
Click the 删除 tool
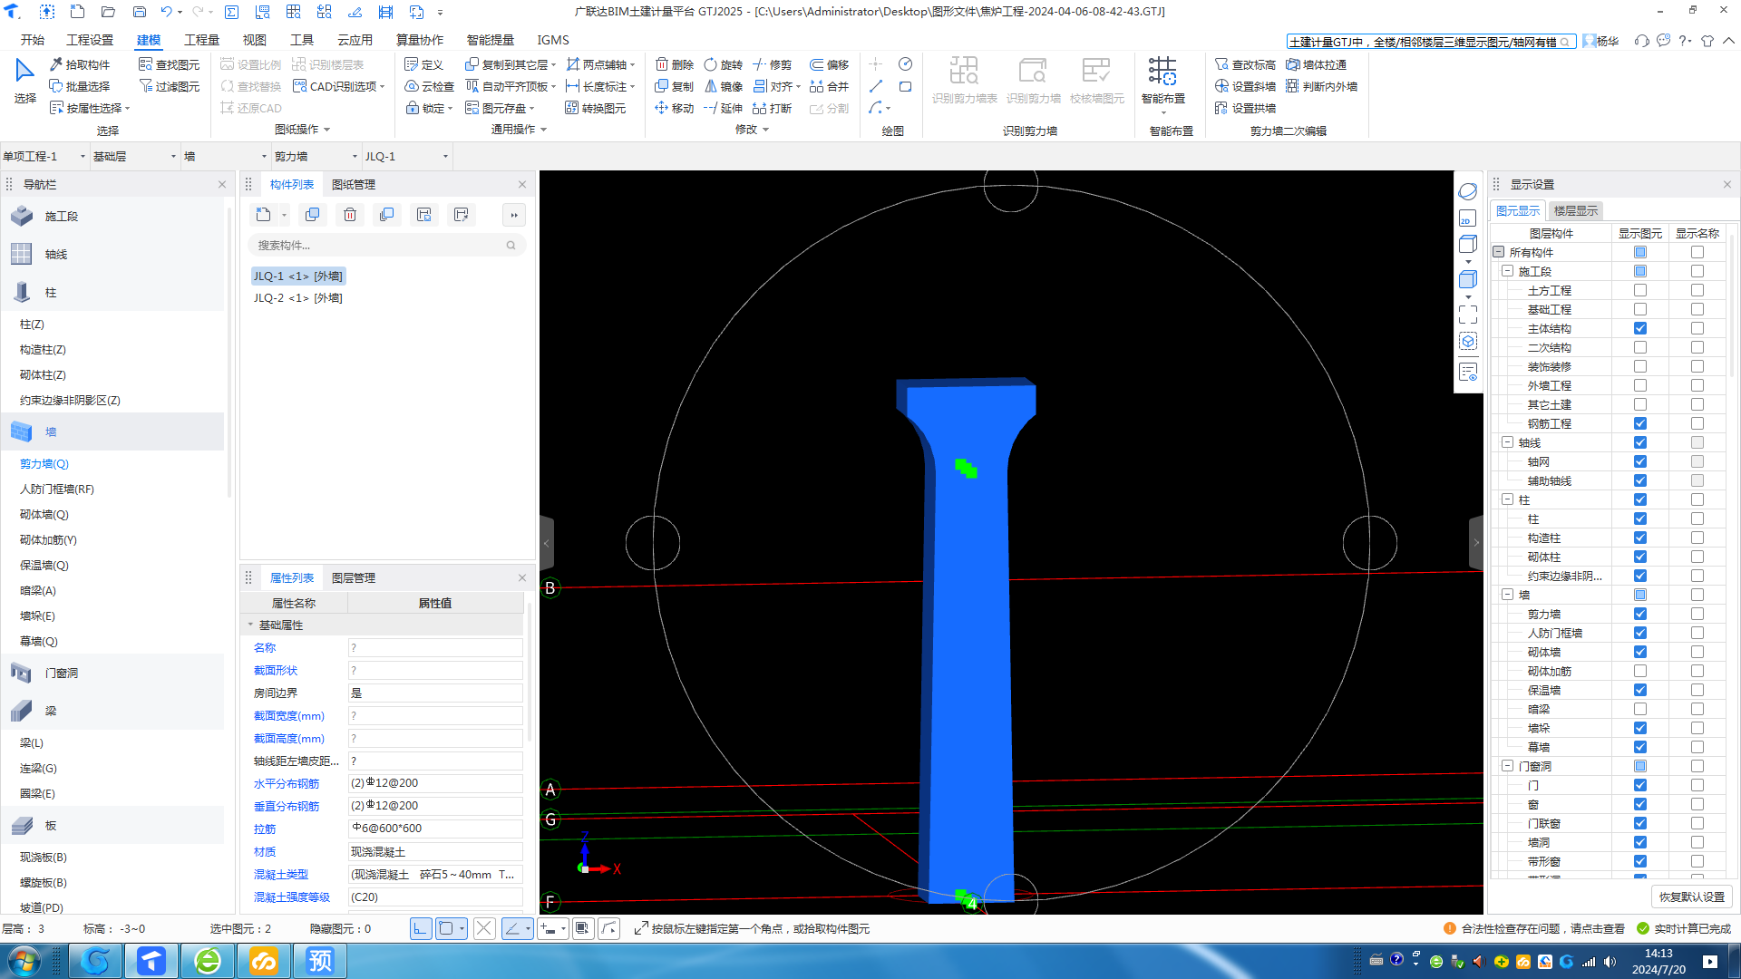pos(675,64)
